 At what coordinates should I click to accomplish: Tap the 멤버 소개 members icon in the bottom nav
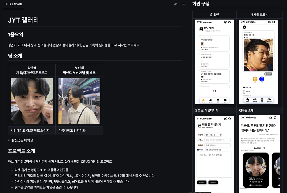point(211,100)
